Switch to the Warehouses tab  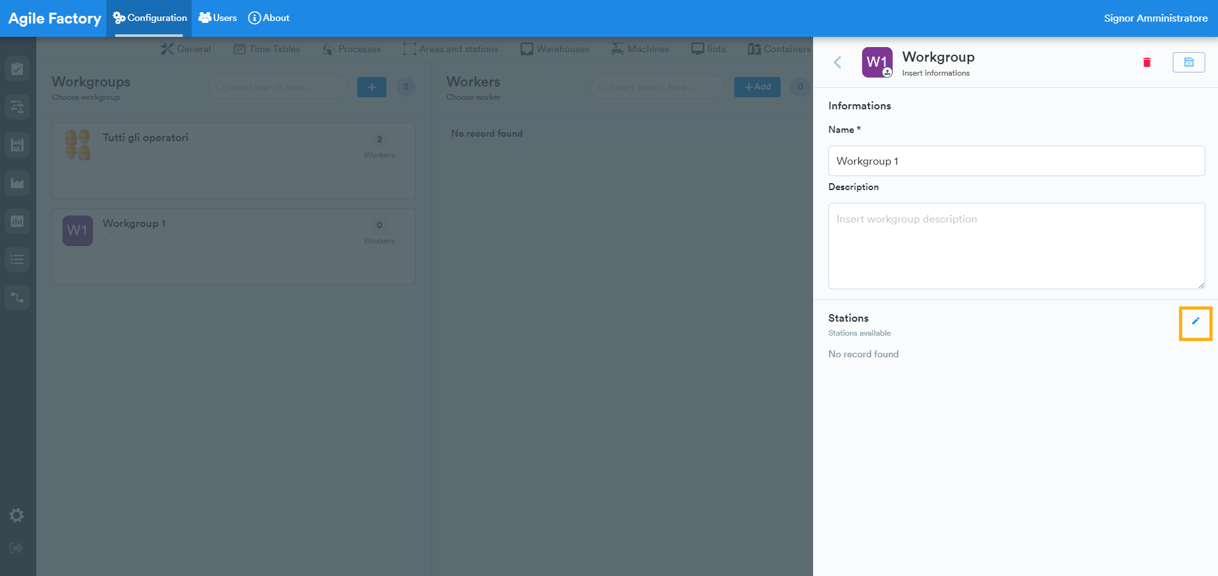click(x=555, y=49)
